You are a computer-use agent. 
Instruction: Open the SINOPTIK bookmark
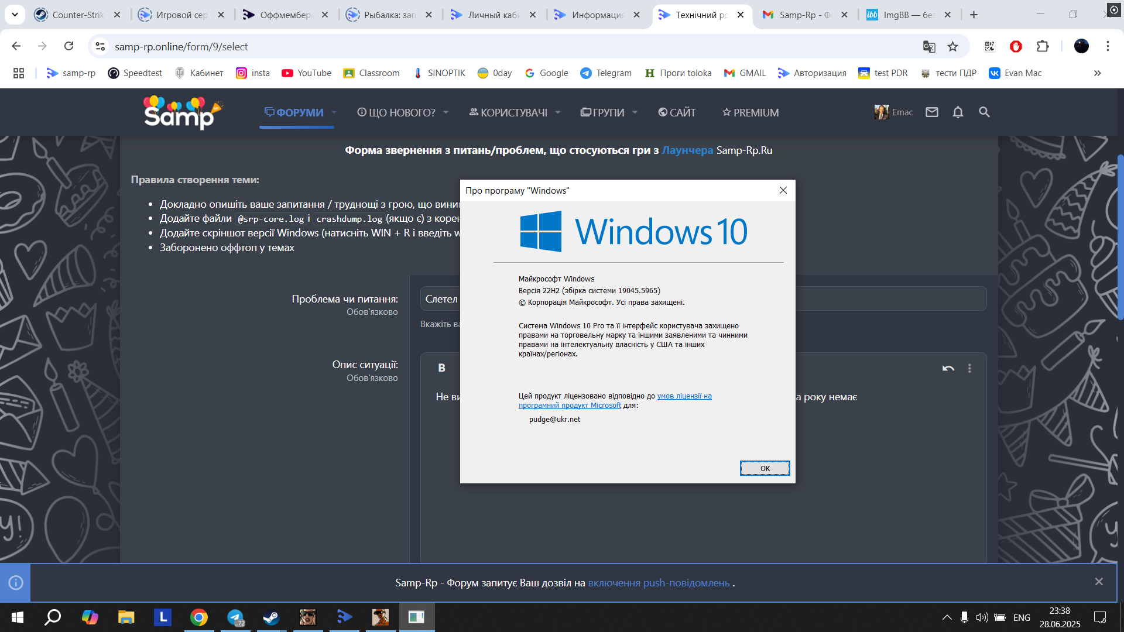[439, 73]
